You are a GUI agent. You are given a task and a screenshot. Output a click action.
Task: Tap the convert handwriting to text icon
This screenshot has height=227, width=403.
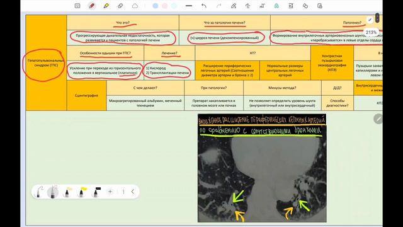tap(262, 6)
